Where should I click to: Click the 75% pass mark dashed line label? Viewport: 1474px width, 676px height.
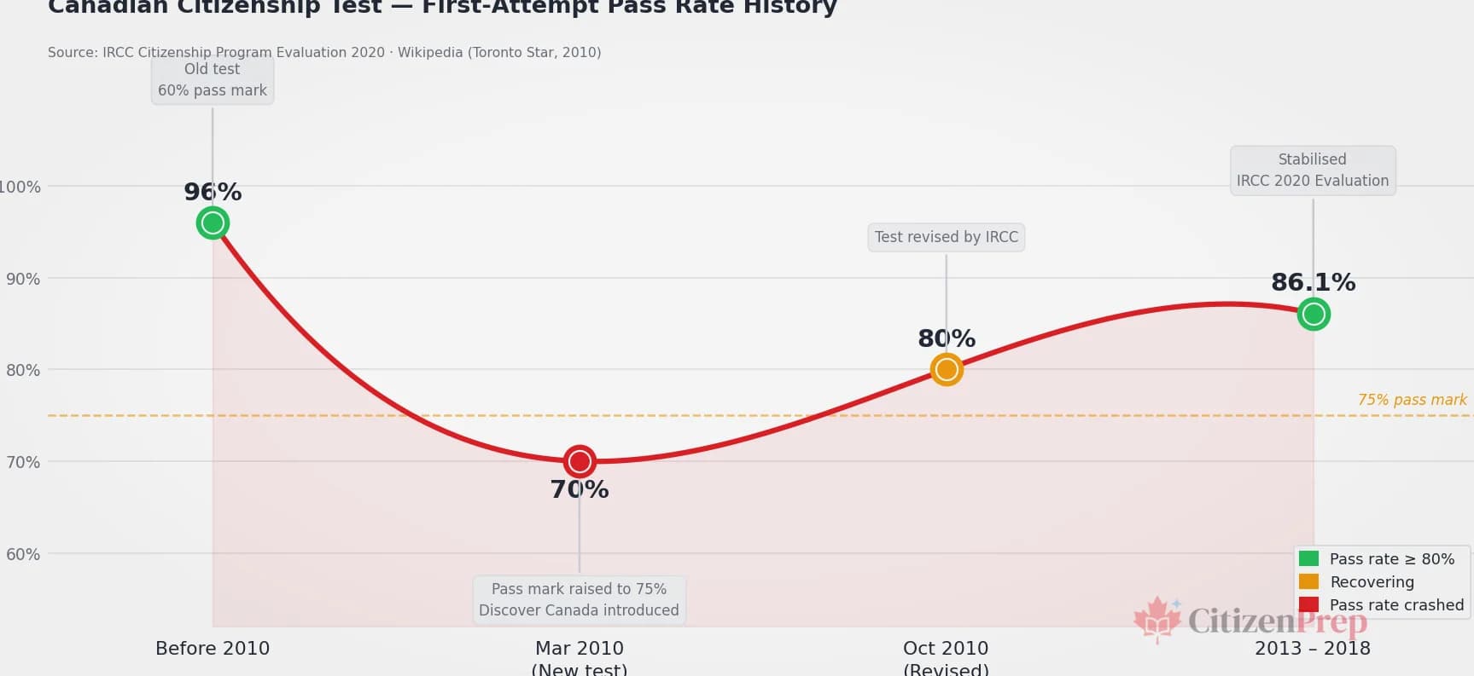(x=1412, y=400)
